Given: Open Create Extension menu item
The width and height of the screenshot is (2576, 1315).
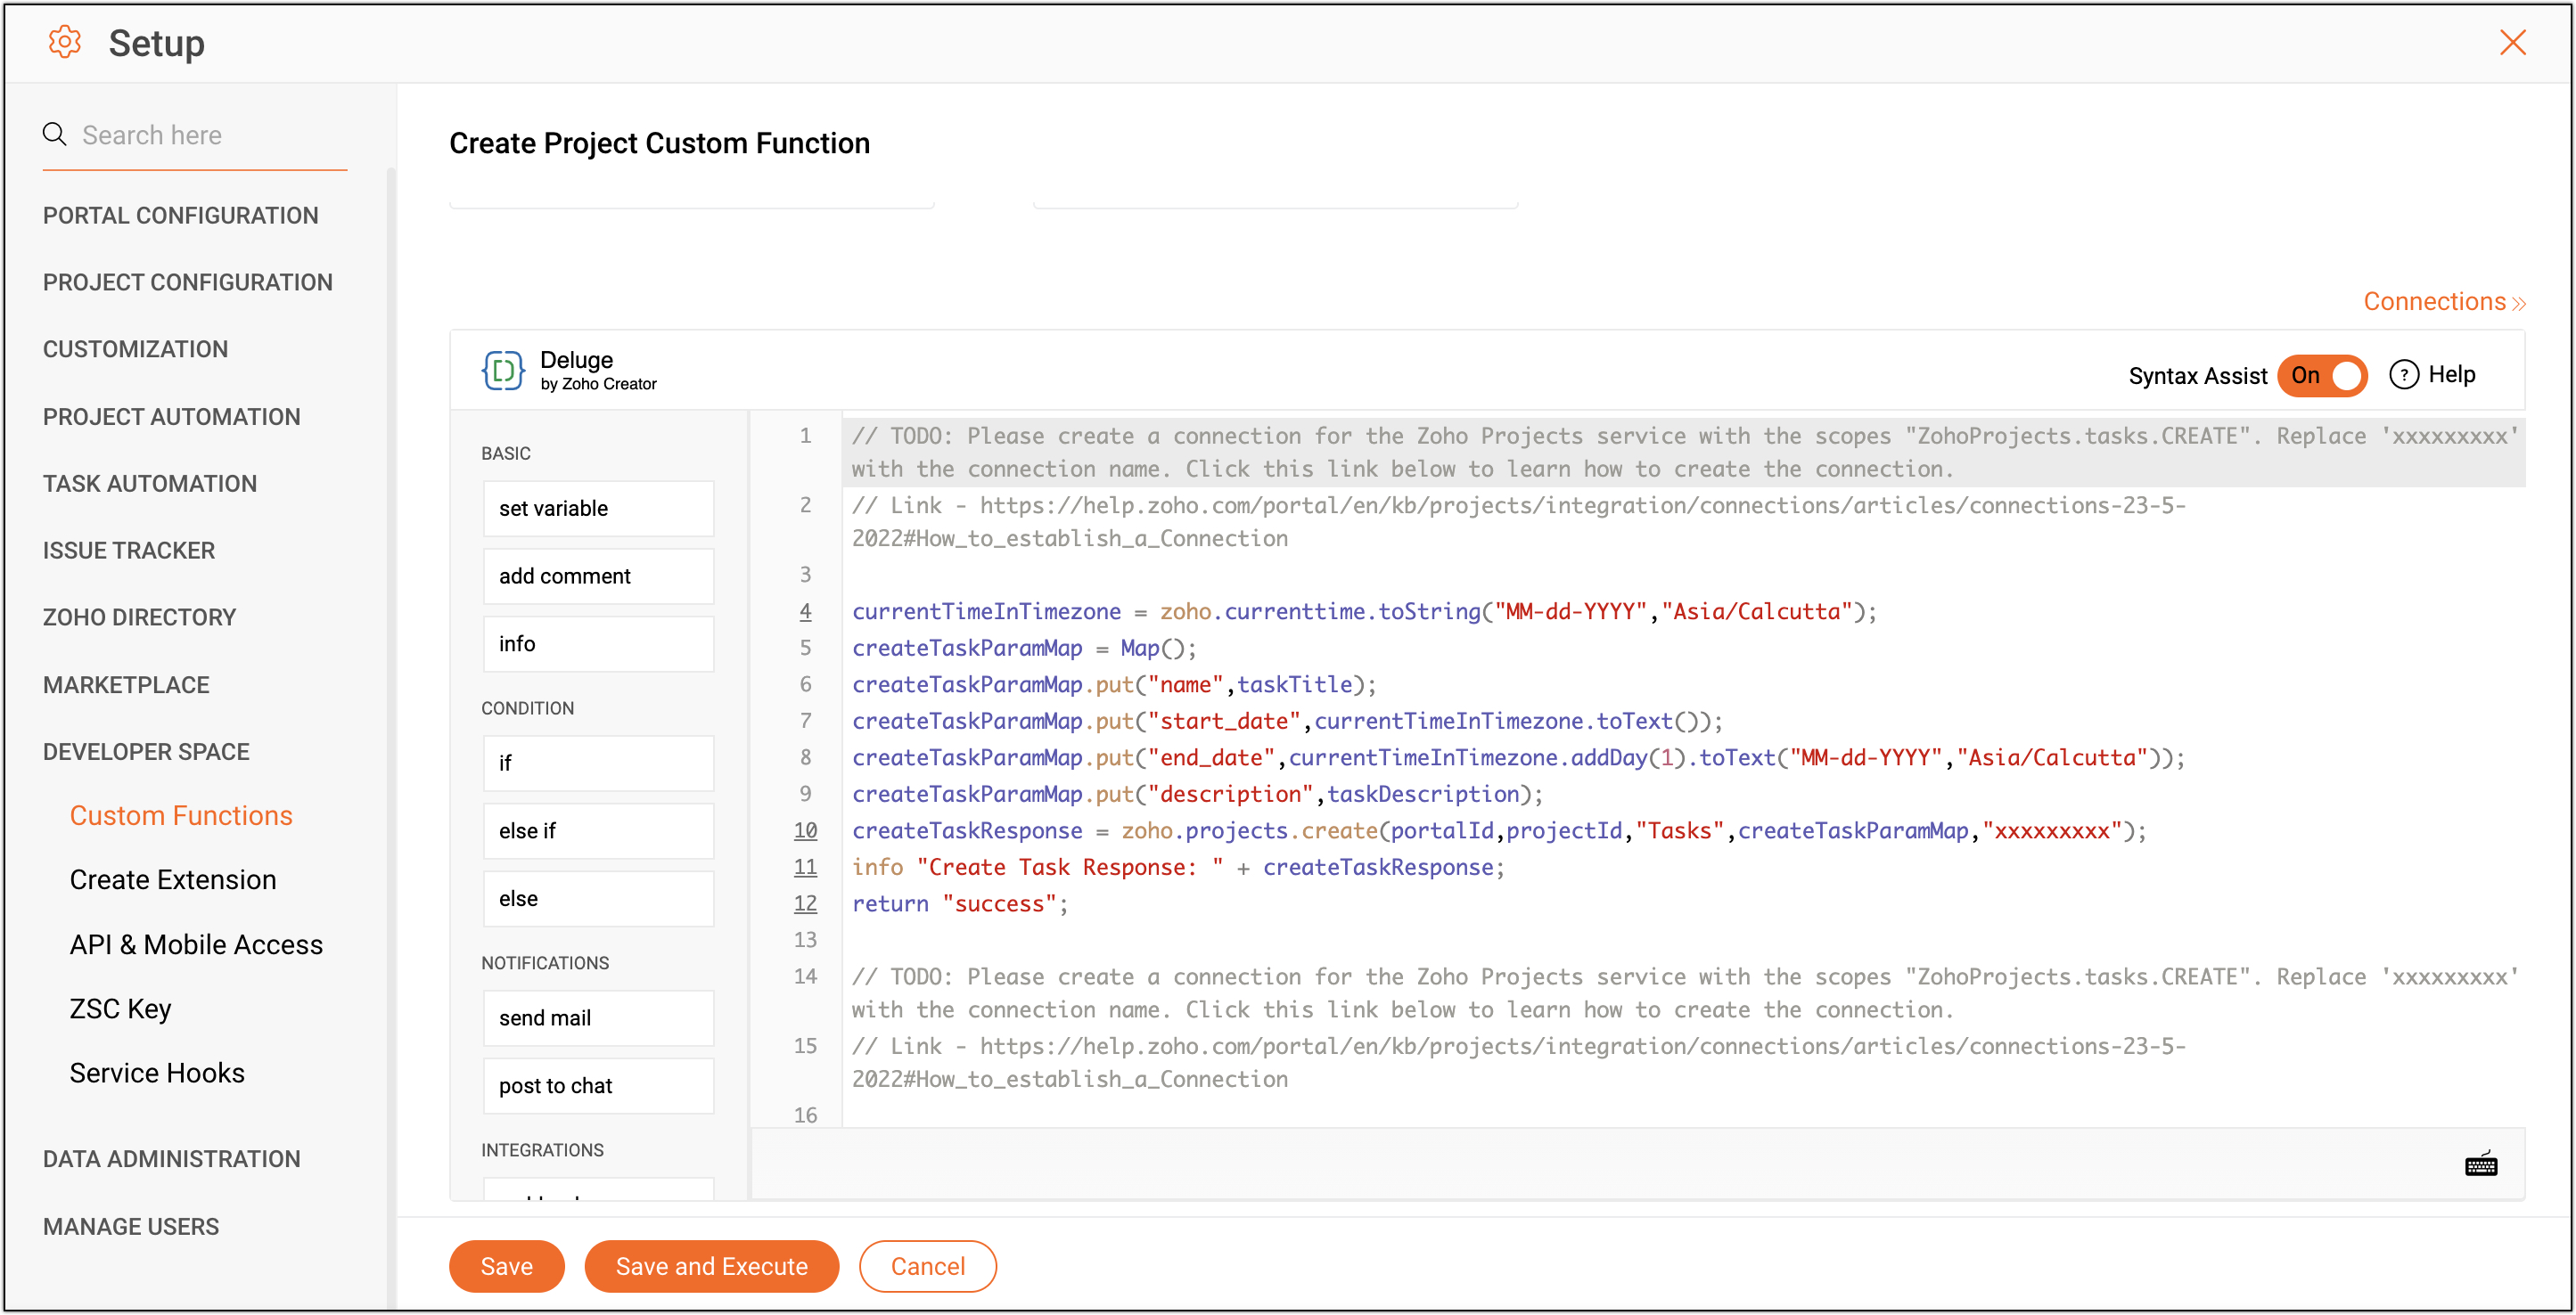Looking at the screenshot, I should point(173,879).
